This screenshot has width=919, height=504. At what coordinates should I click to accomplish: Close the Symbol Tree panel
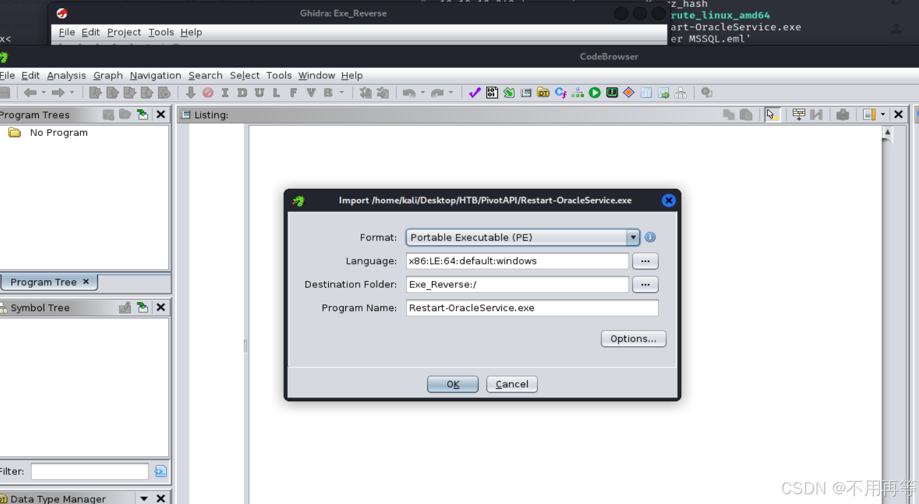tap(161, 307)
